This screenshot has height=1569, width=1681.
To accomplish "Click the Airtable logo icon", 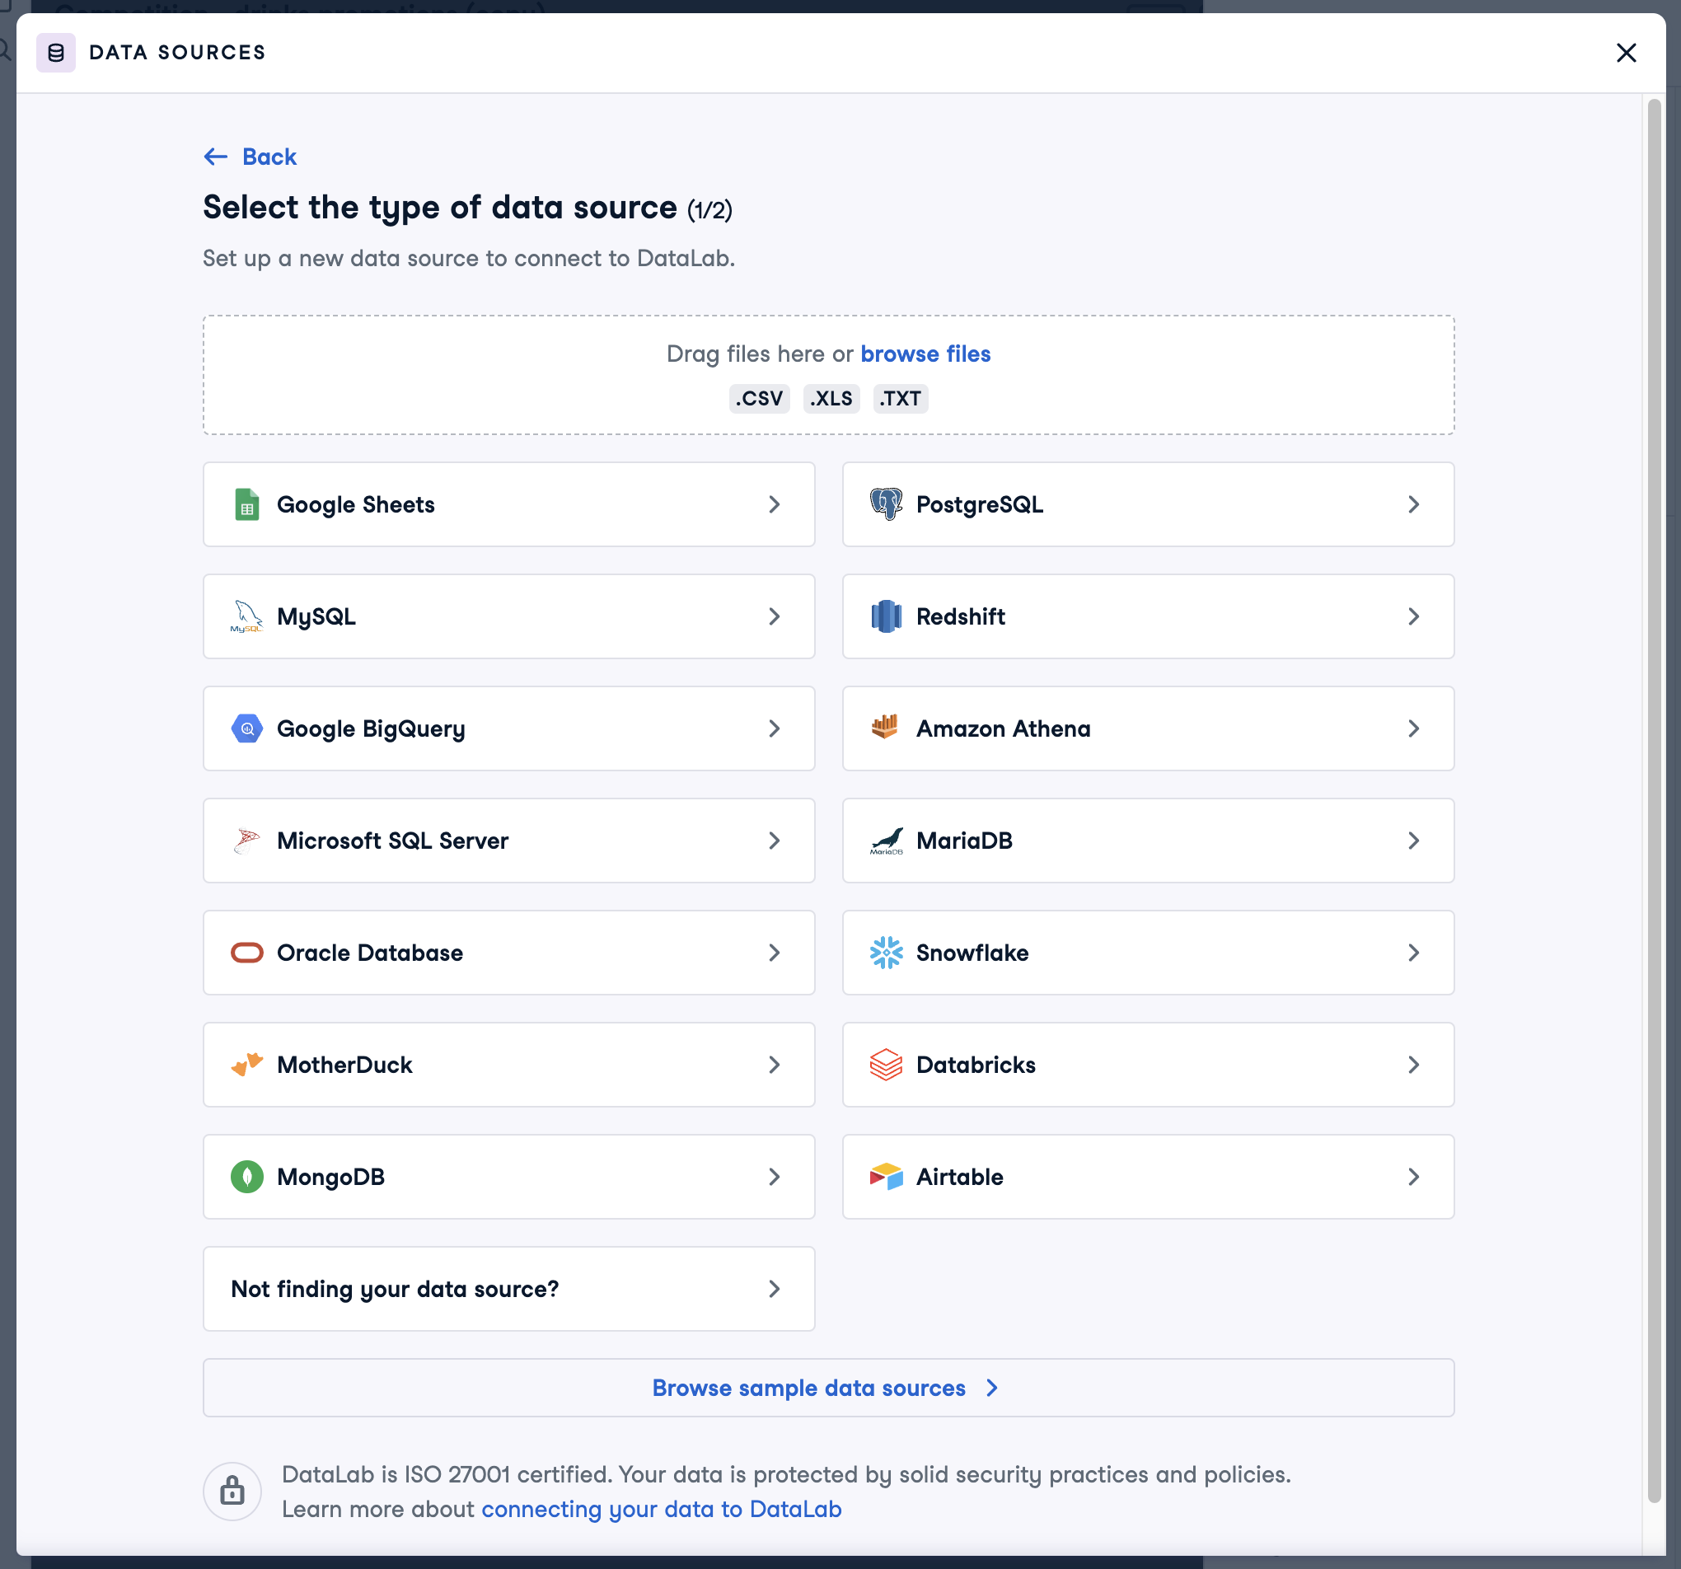I will tap(886, 1177).
